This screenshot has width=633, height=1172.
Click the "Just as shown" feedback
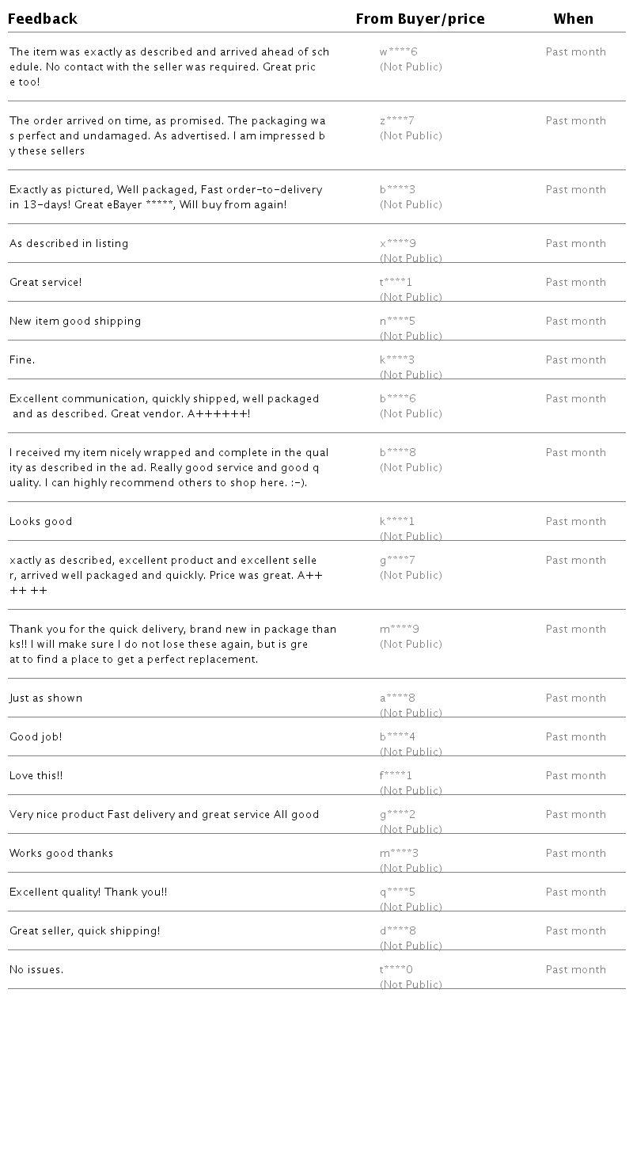click(x=46, y=698)
